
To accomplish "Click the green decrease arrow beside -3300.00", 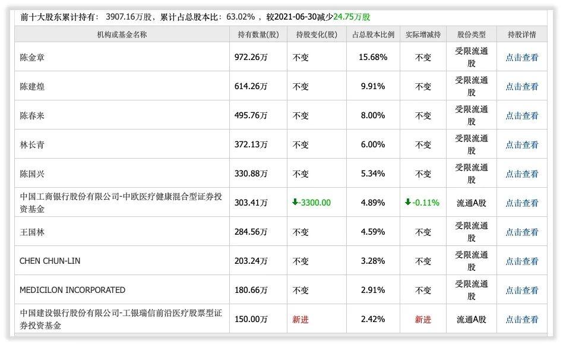I will (x=295, y=202).
